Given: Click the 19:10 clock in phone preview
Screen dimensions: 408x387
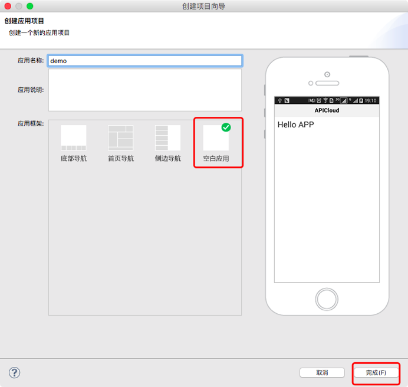Looking at the screenshot, I should [371, 101].
